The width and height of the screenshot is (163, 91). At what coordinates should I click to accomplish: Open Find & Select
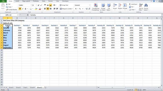point(146,7)
